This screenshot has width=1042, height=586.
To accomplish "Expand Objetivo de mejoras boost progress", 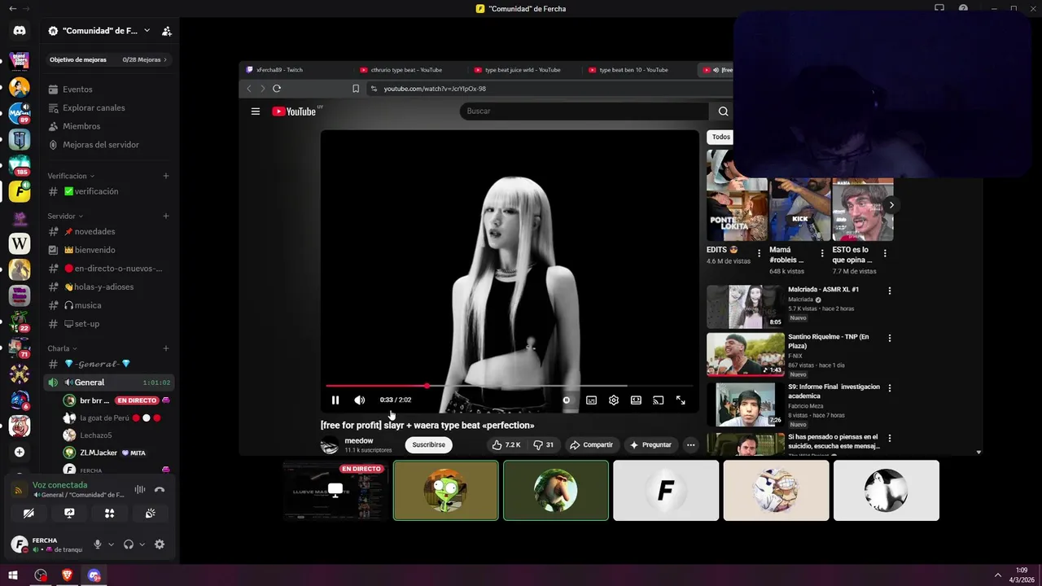I will click(108, 59).
